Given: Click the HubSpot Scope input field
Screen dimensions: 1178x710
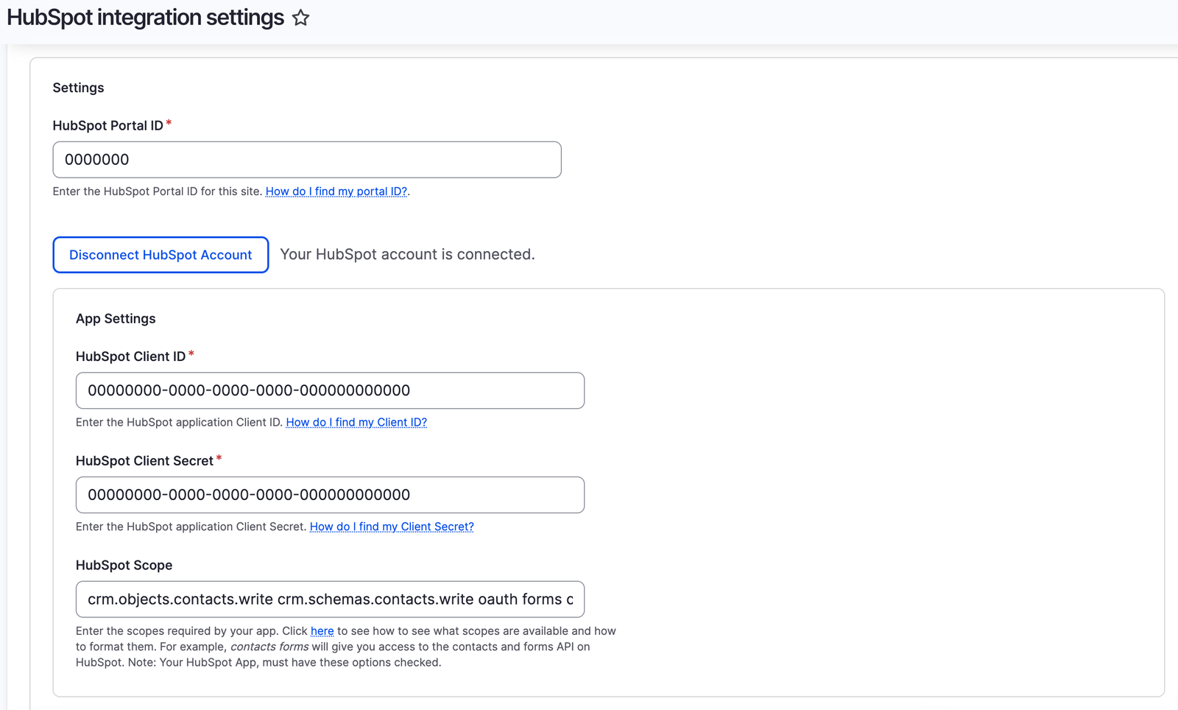Looking at the screenshot, I should [329, 600].
